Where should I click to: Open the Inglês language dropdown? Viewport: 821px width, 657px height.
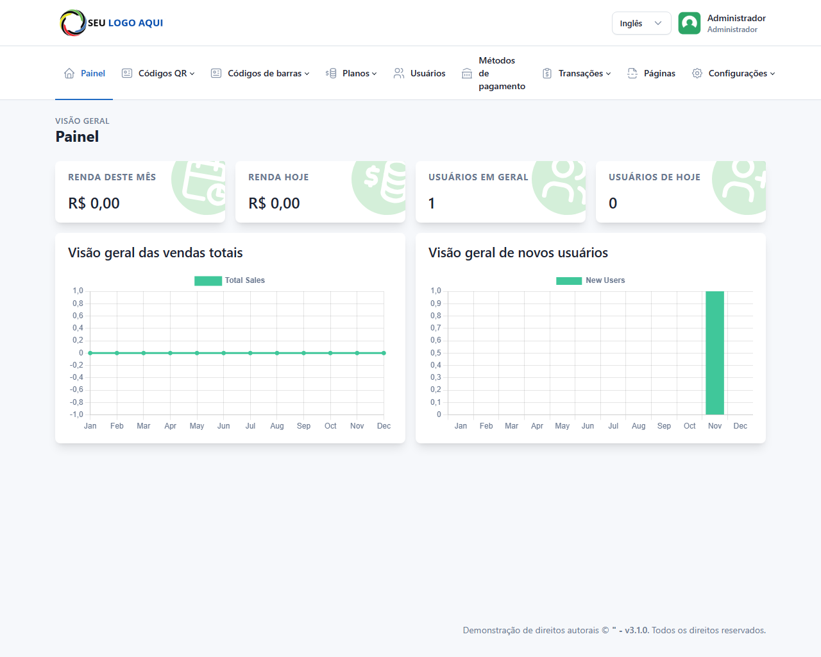[641, 23]
